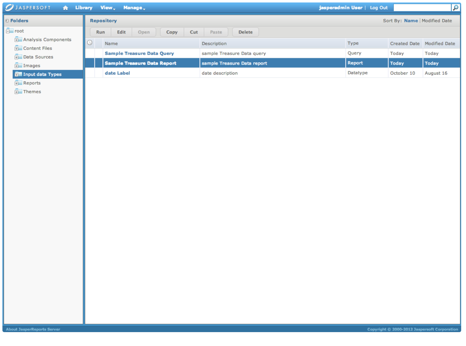
Task: Open the Manage dropdown menu
Action: pyautogui.click(x=134, y=8)
